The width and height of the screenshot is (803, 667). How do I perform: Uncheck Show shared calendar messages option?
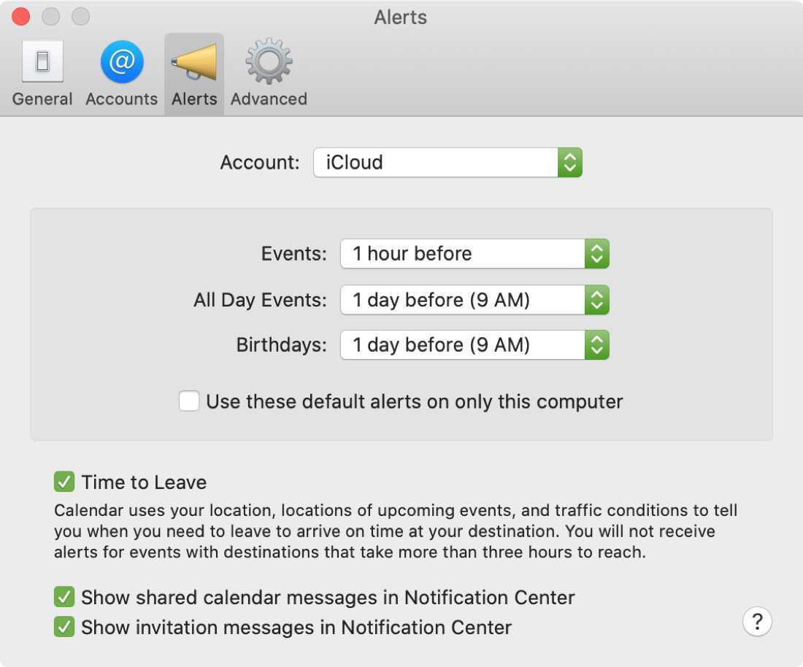64,597
